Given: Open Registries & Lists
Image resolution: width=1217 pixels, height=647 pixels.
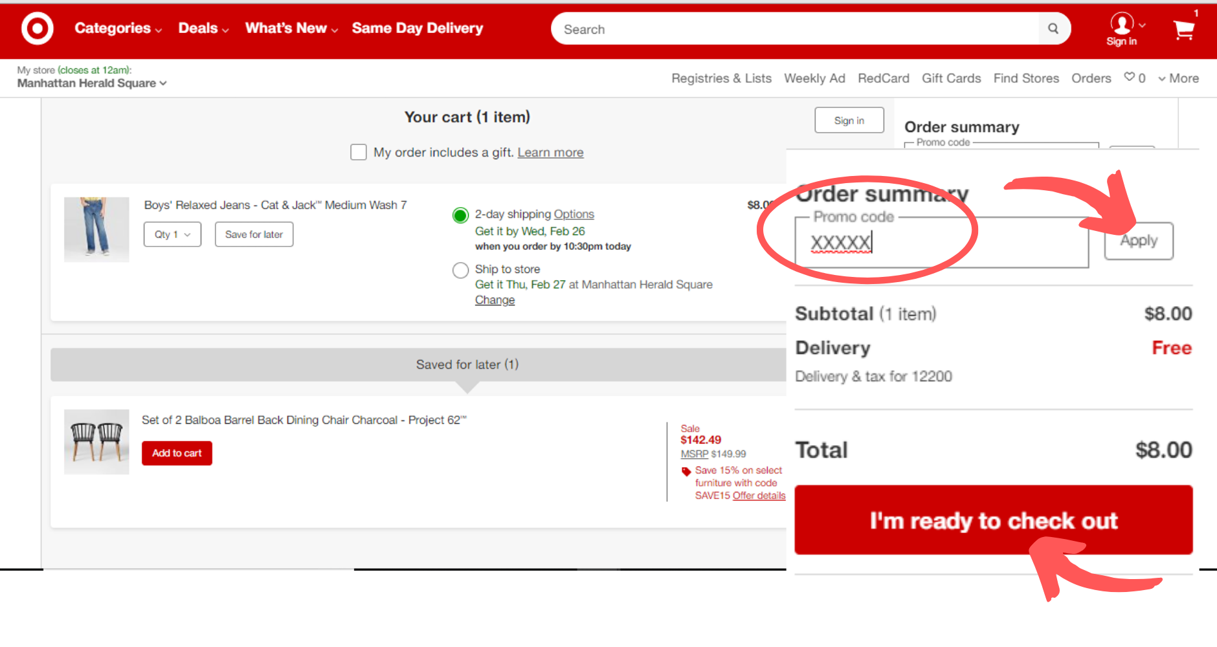Looking at the screenshot, I should pyautogui.click(x=721, y=78).
